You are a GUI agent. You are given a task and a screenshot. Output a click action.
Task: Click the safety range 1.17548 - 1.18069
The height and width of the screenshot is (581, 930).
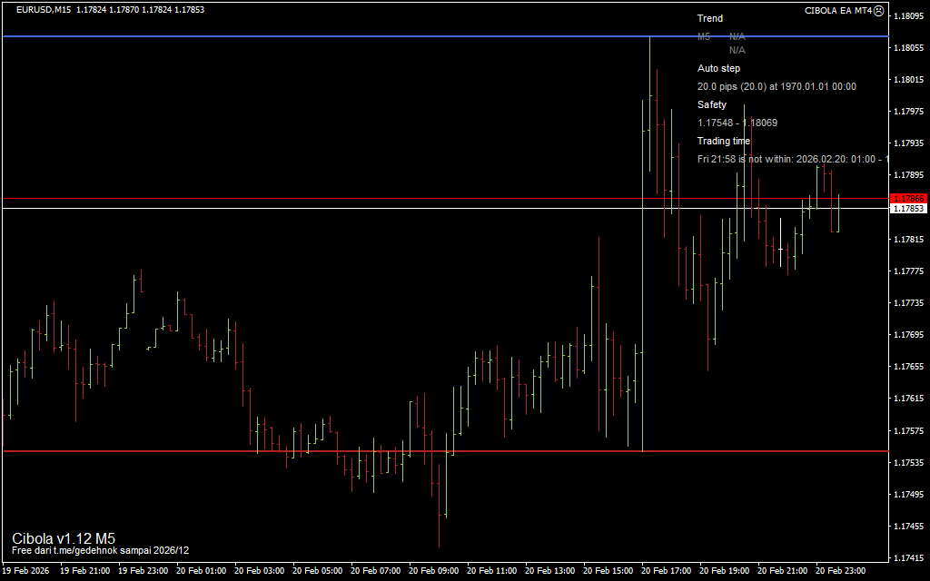pyautogui.click(x=737, y=123)
